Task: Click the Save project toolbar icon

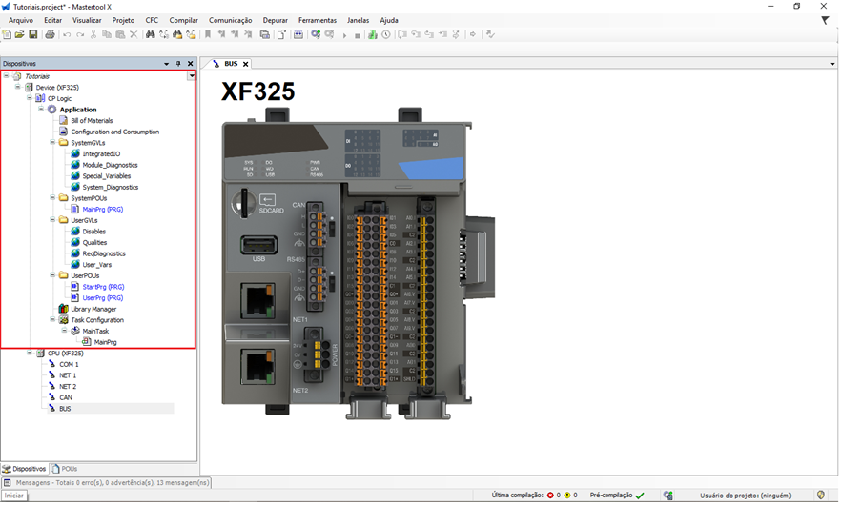Action: (33, 34)
